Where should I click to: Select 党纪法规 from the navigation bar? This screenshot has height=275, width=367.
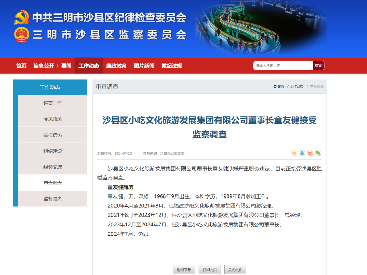click(x=172, y=66)
